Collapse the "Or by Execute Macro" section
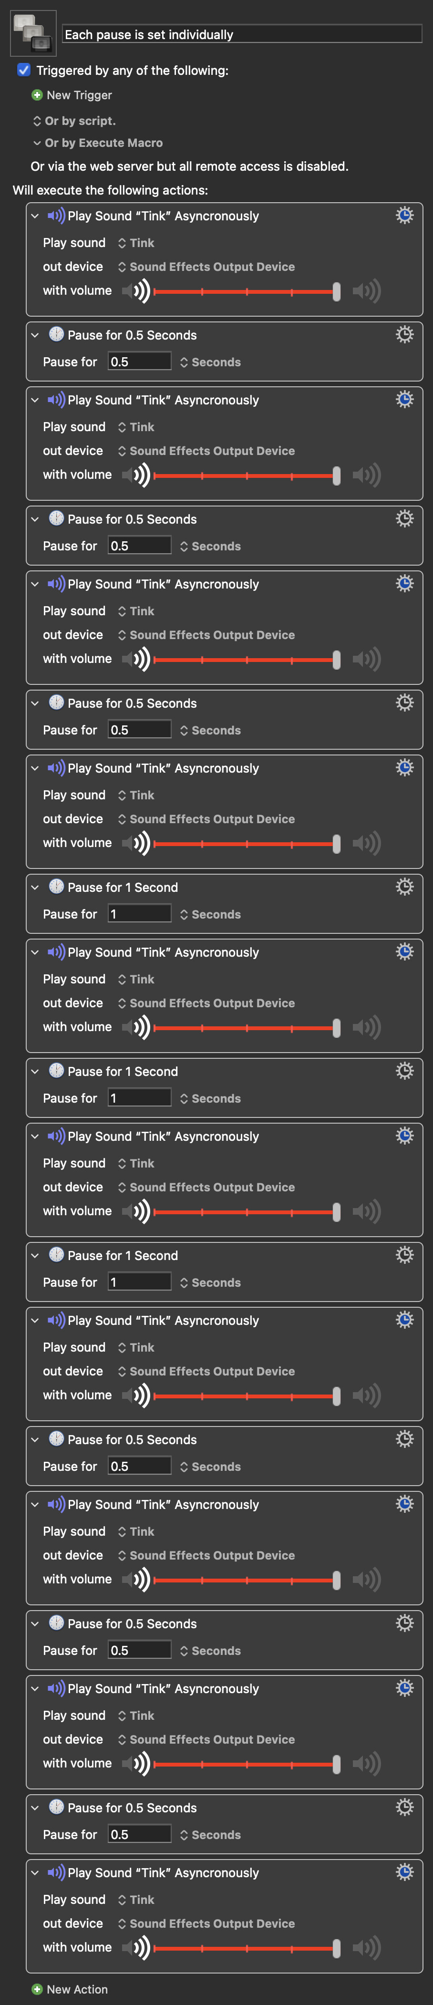The height and width of the screenshot is (2005, 433). point(37,143)
